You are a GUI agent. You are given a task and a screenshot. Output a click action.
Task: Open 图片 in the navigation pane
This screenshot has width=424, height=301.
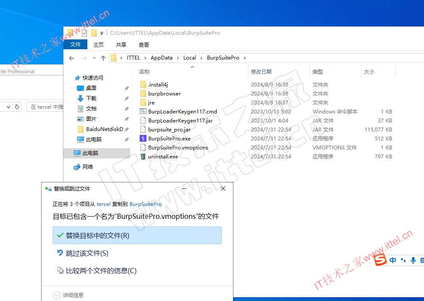(91, 119)
